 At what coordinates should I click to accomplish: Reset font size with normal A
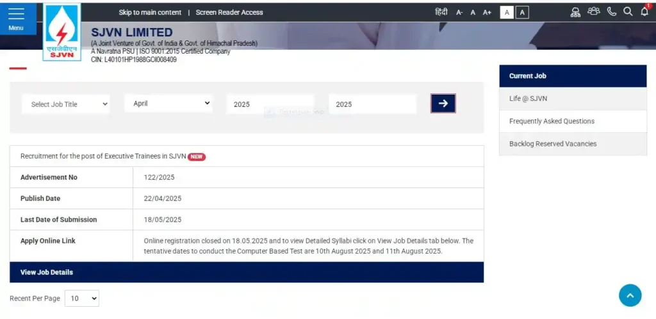pyautogui.click(x=473, y=13)
